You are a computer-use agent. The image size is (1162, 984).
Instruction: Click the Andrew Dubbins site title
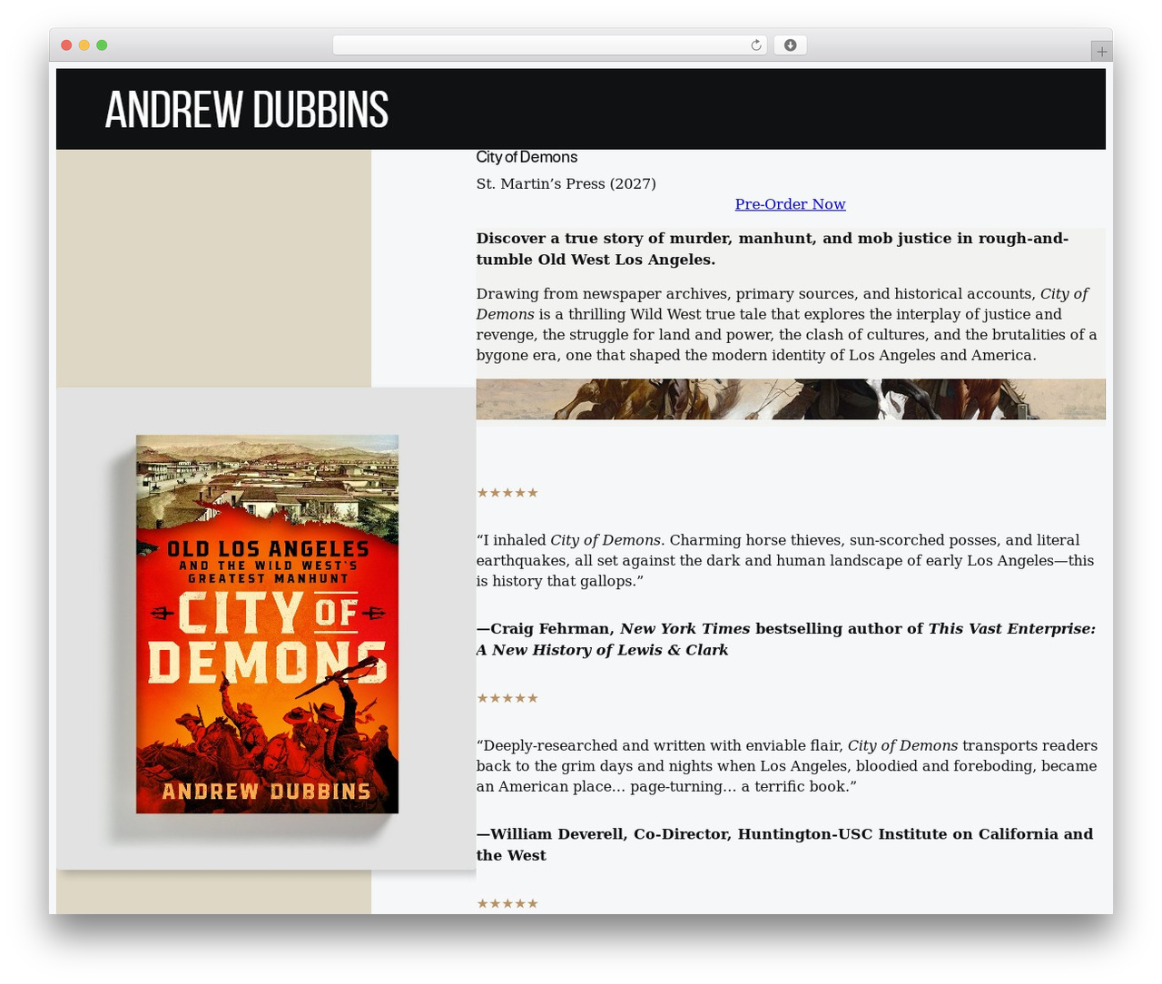(x=247, y=110)
